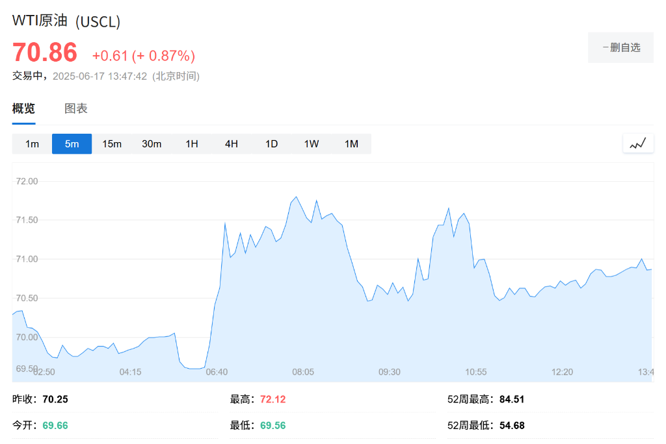Viewport: 666px width, 444px height.
Task: Click the 06:40 time axis label
Action: pos(217,372)
